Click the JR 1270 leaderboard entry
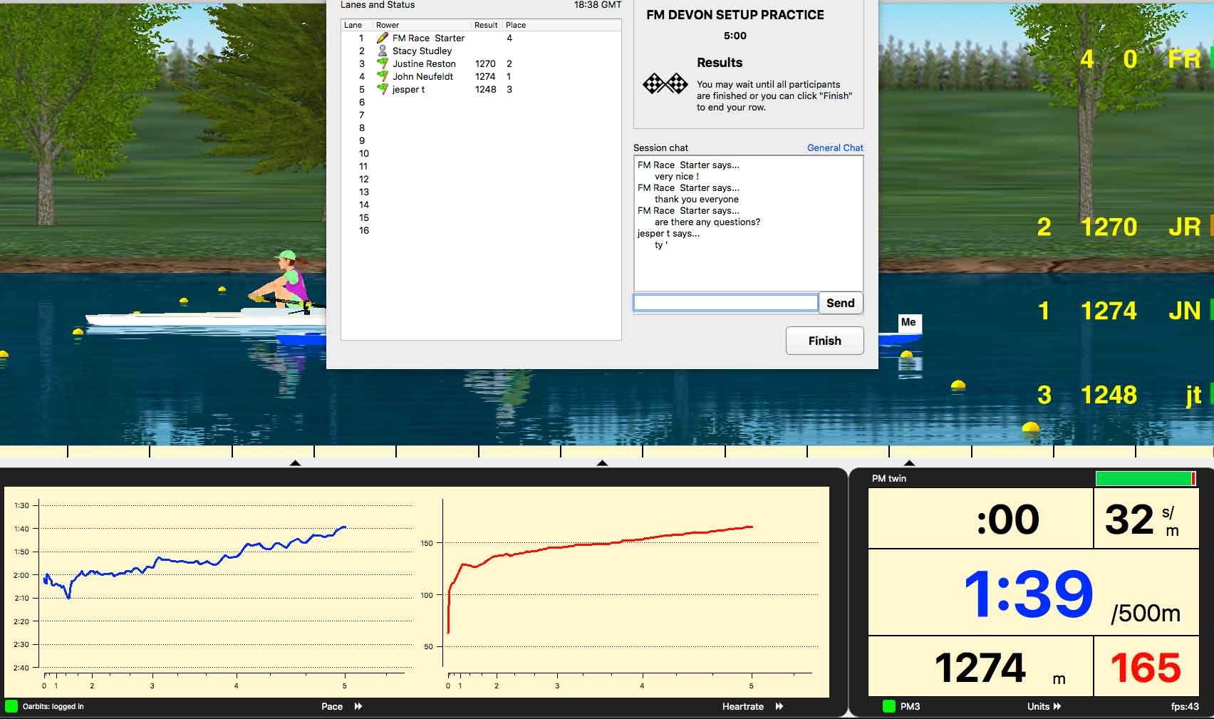This screenshot has width=1214, height=719. pyautogui.click(x=1119, y=227)
